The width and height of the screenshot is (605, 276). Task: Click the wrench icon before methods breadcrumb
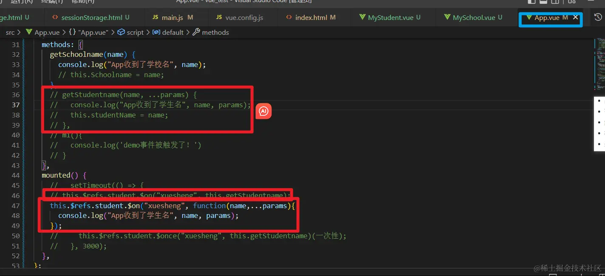point(196,32)
